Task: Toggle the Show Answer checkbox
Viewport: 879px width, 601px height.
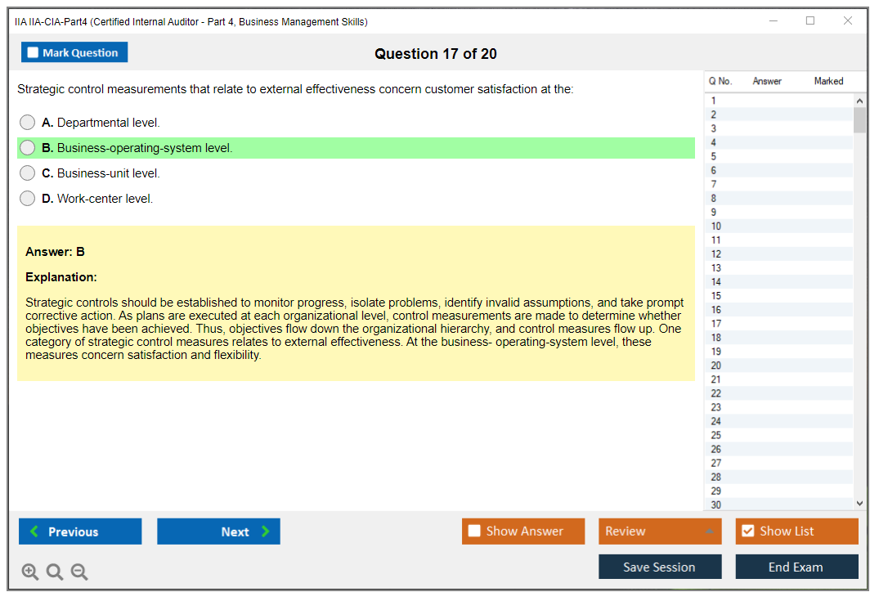Action: (475, 531)
